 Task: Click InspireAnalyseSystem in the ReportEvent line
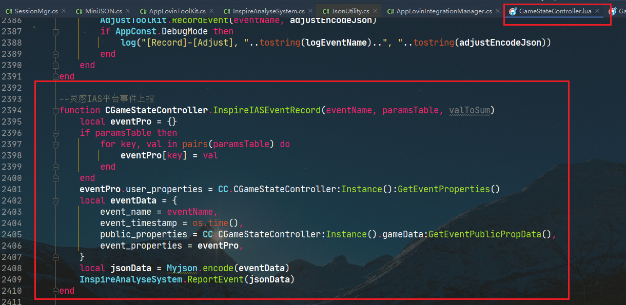click(131, 279)
